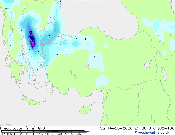Click the island of Crete on the map

click(31, 101)
